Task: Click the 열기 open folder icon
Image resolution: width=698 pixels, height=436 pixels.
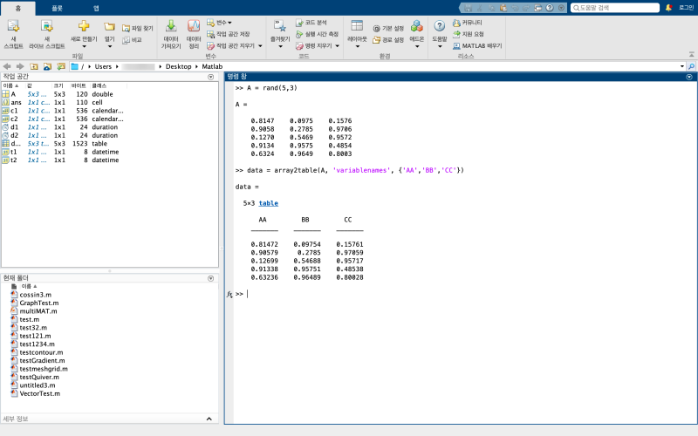Action: click(110, 27)
